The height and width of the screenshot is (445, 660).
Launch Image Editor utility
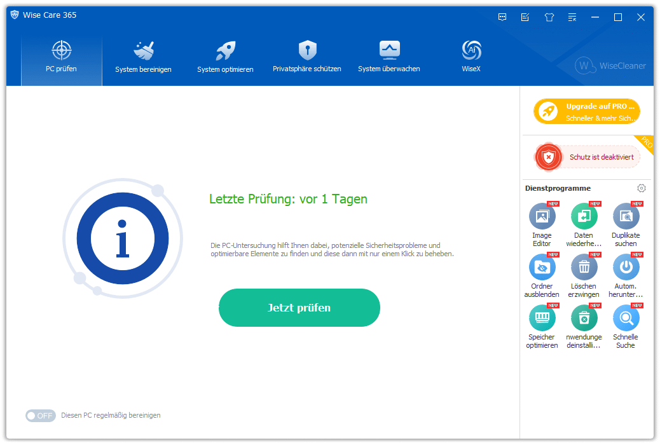(542, 225)
